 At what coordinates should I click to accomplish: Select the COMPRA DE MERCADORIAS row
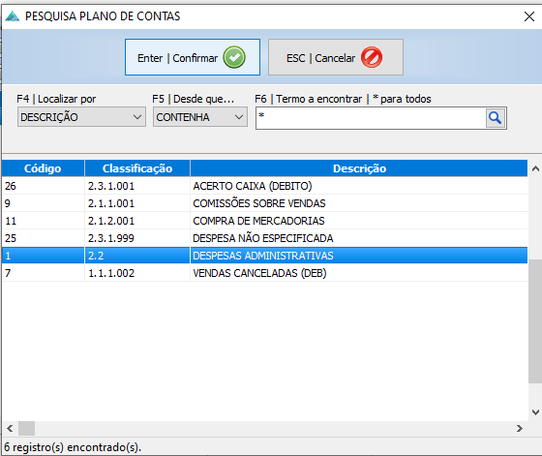(265, 221)
